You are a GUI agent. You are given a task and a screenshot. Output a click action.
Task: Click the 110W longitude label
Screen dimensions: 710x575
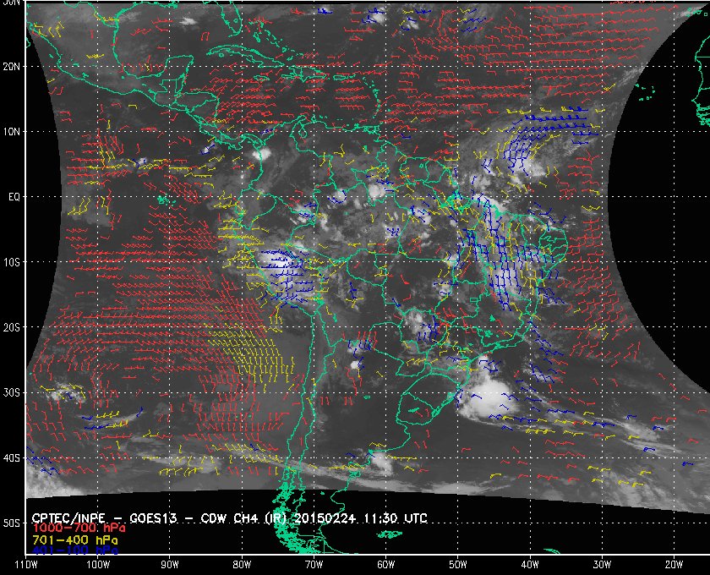[x=26, y=565]
